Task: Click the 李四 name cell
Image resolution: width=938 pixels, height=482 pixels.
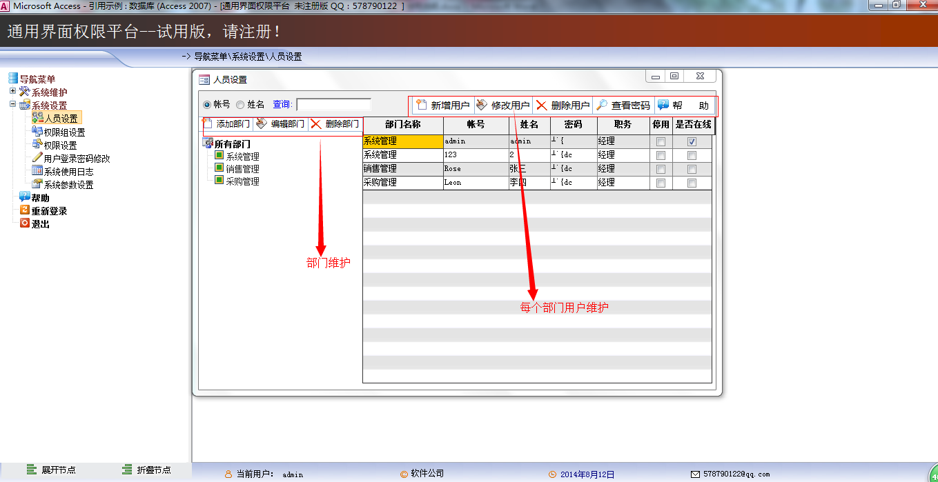Action: coord(529,183)
